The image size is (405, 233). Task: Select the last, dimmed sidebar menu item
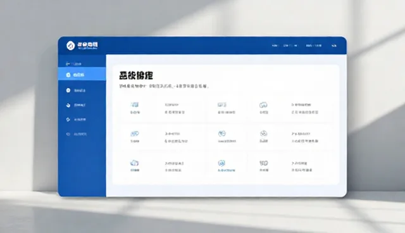(x=77, y=134)
